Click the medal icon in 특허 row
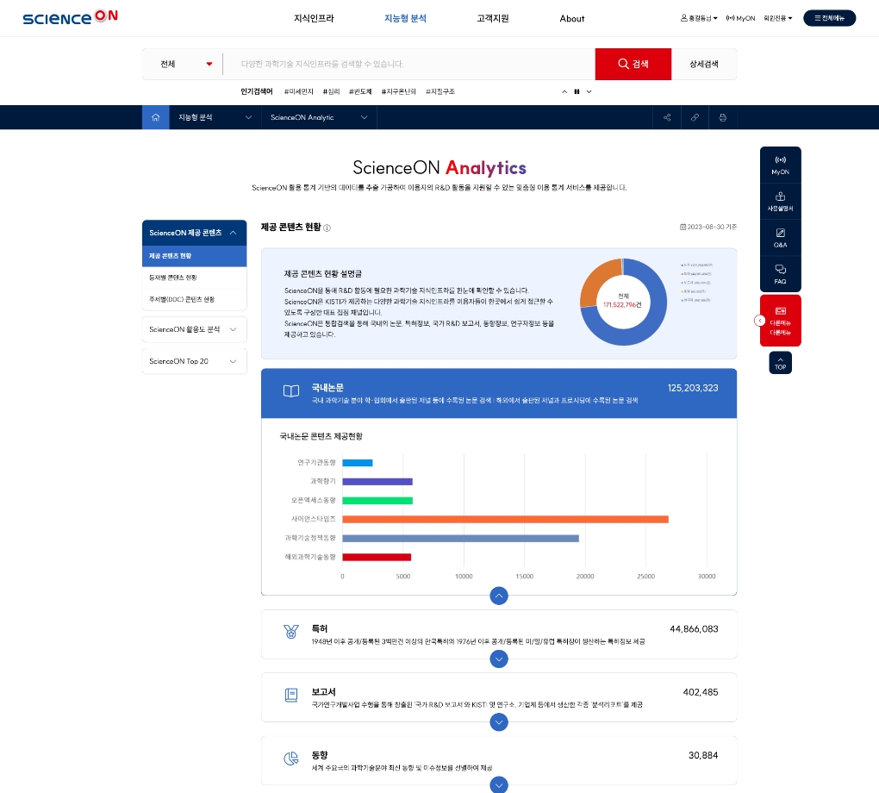879x793 pixels. 291,632
